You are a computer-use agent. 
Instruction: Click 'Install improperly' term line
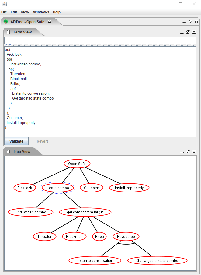pyautogui.click(x=21, y=123)
